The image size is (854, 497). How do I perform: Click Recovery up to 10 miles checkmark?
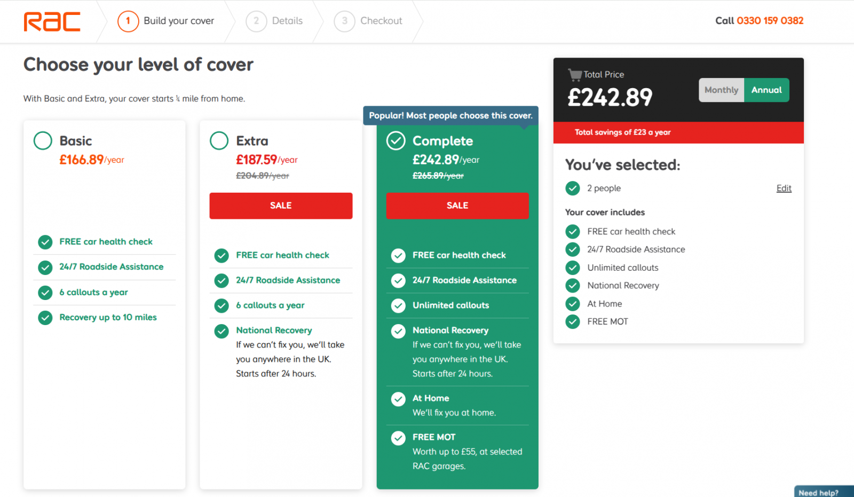(x=45, y=318)
